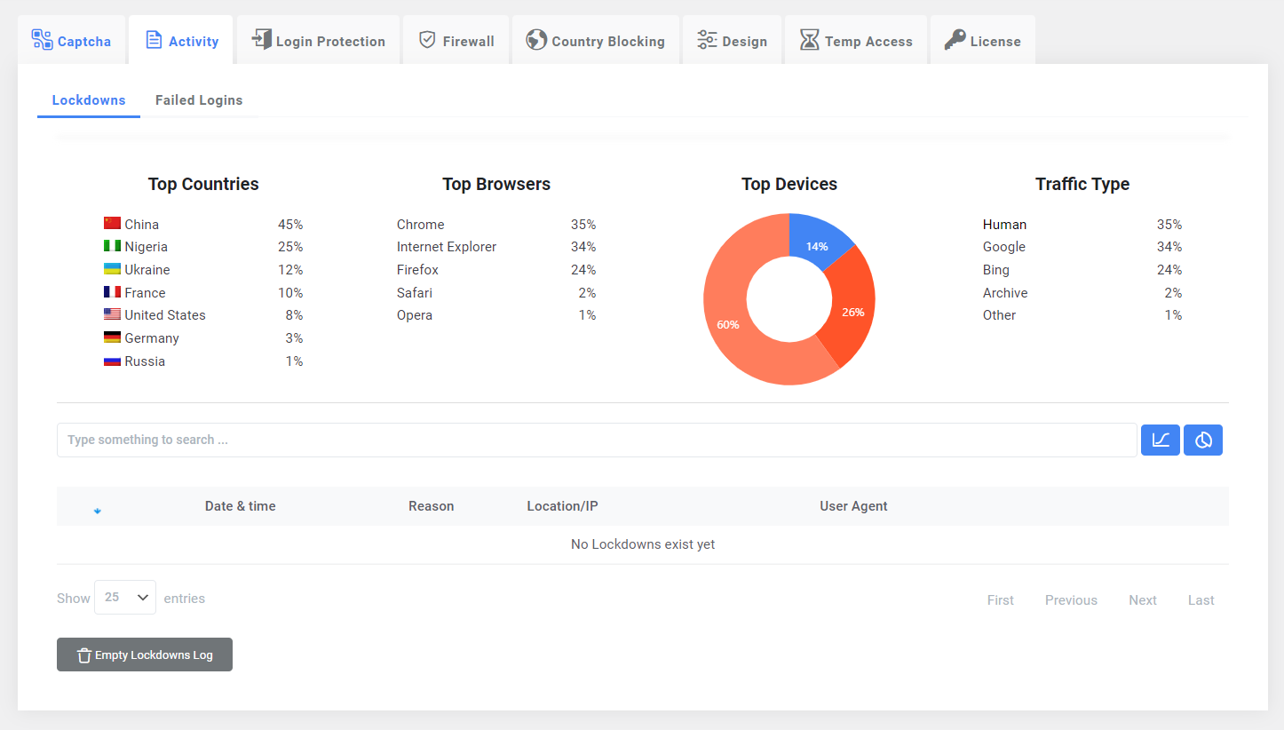Click the United States flag icon
This screenshot has height=730, width=1284.
(x=112, y=313)
